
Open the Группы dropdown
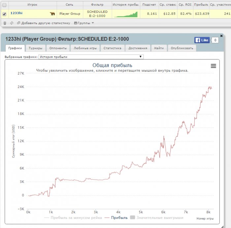[x=84, y=23]
